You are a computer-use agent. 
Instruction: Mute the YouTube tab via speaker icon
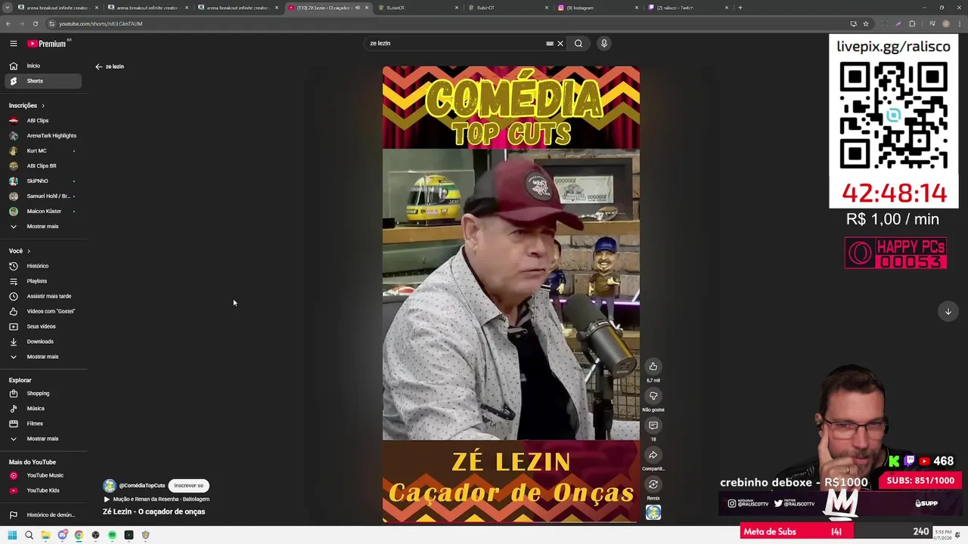[x=358, y=8]
